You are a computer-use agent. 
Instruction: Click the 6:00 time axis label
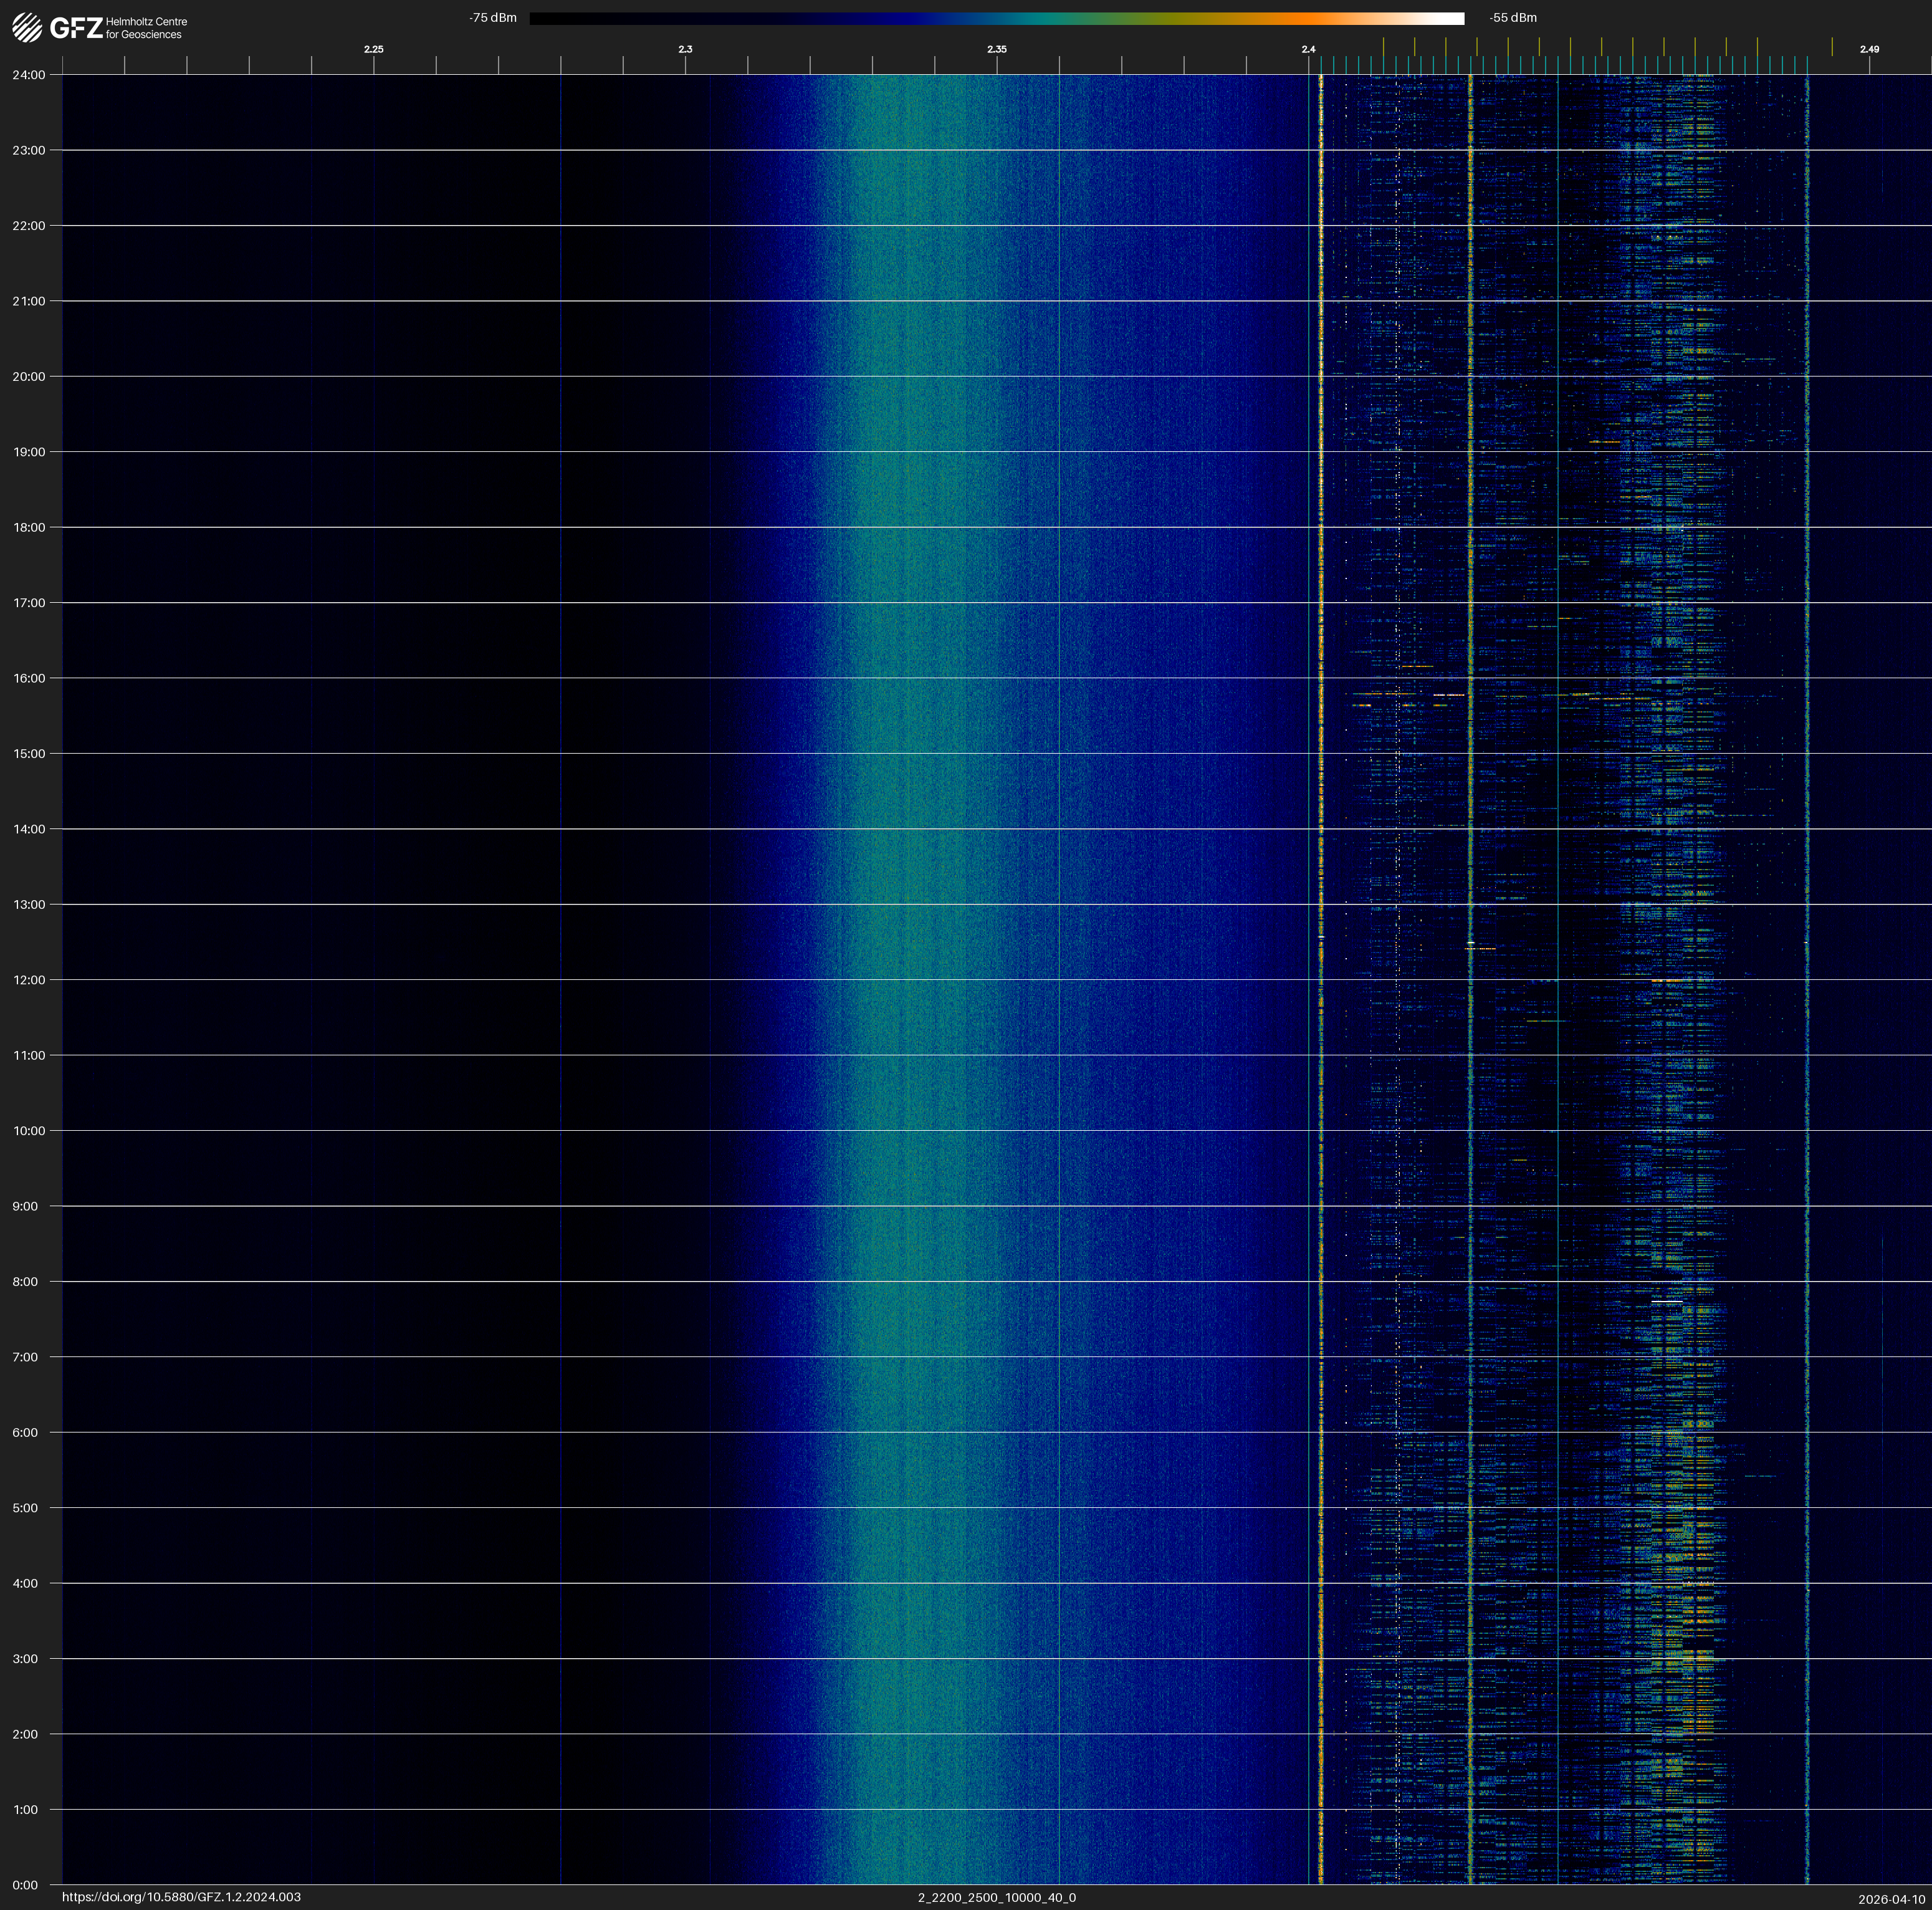tap(26, 1432)
